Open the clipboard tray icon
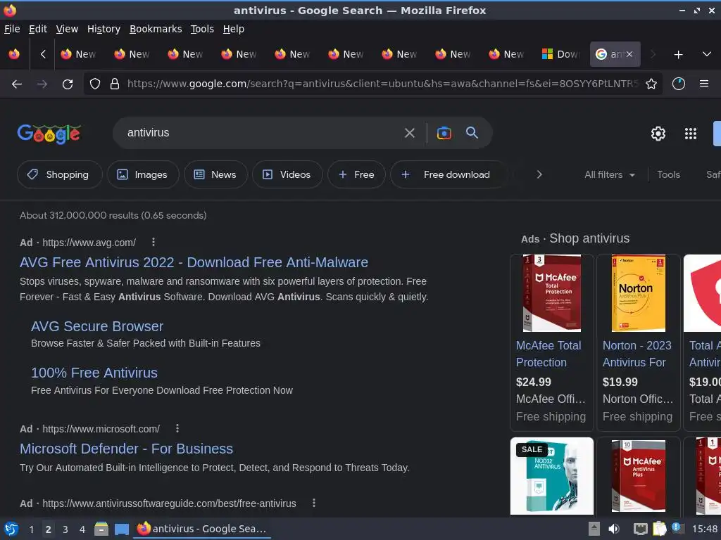This screenshot has height=540, width=721. [x=659, y=529]
